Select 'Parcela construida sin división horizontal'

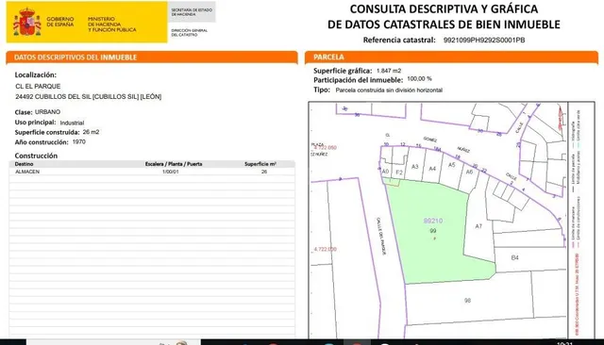tap(389, 90)
